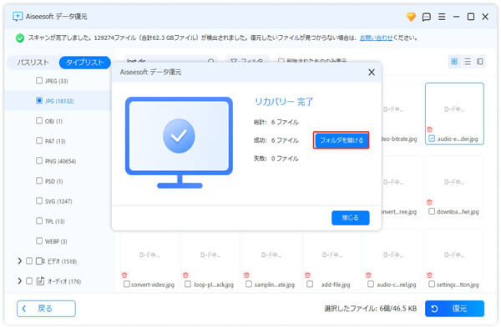Close the recovery complete dialog with X

(x=372, y=72)
